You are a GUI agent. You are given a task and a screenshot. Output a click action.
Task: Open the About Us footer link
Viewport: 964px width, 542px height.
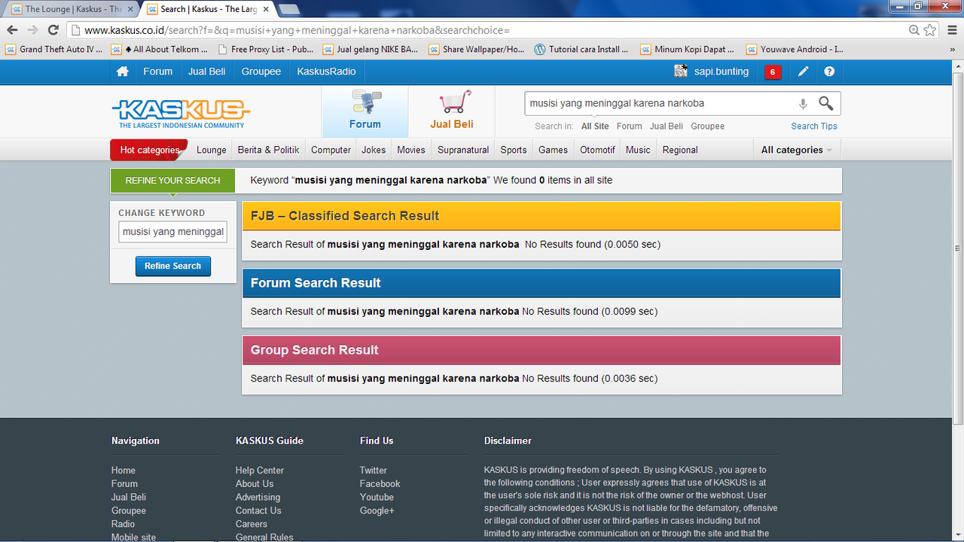(x=255, y=484)
